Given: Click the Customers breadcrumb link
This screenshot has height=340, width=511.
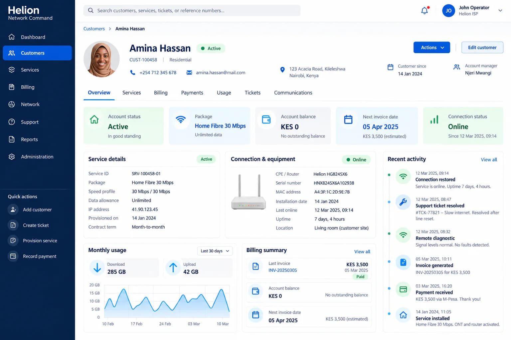Looking at the screenshot, I should point(94,29).
